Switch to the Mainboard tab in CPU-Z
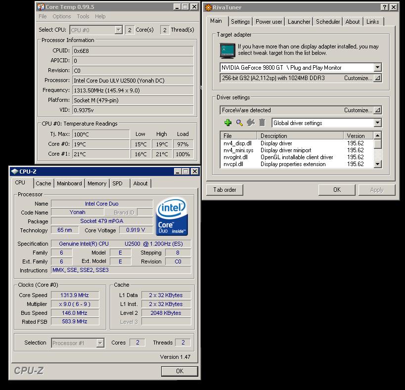The height and width of the screenshot is (390, 405). point(69,183)
